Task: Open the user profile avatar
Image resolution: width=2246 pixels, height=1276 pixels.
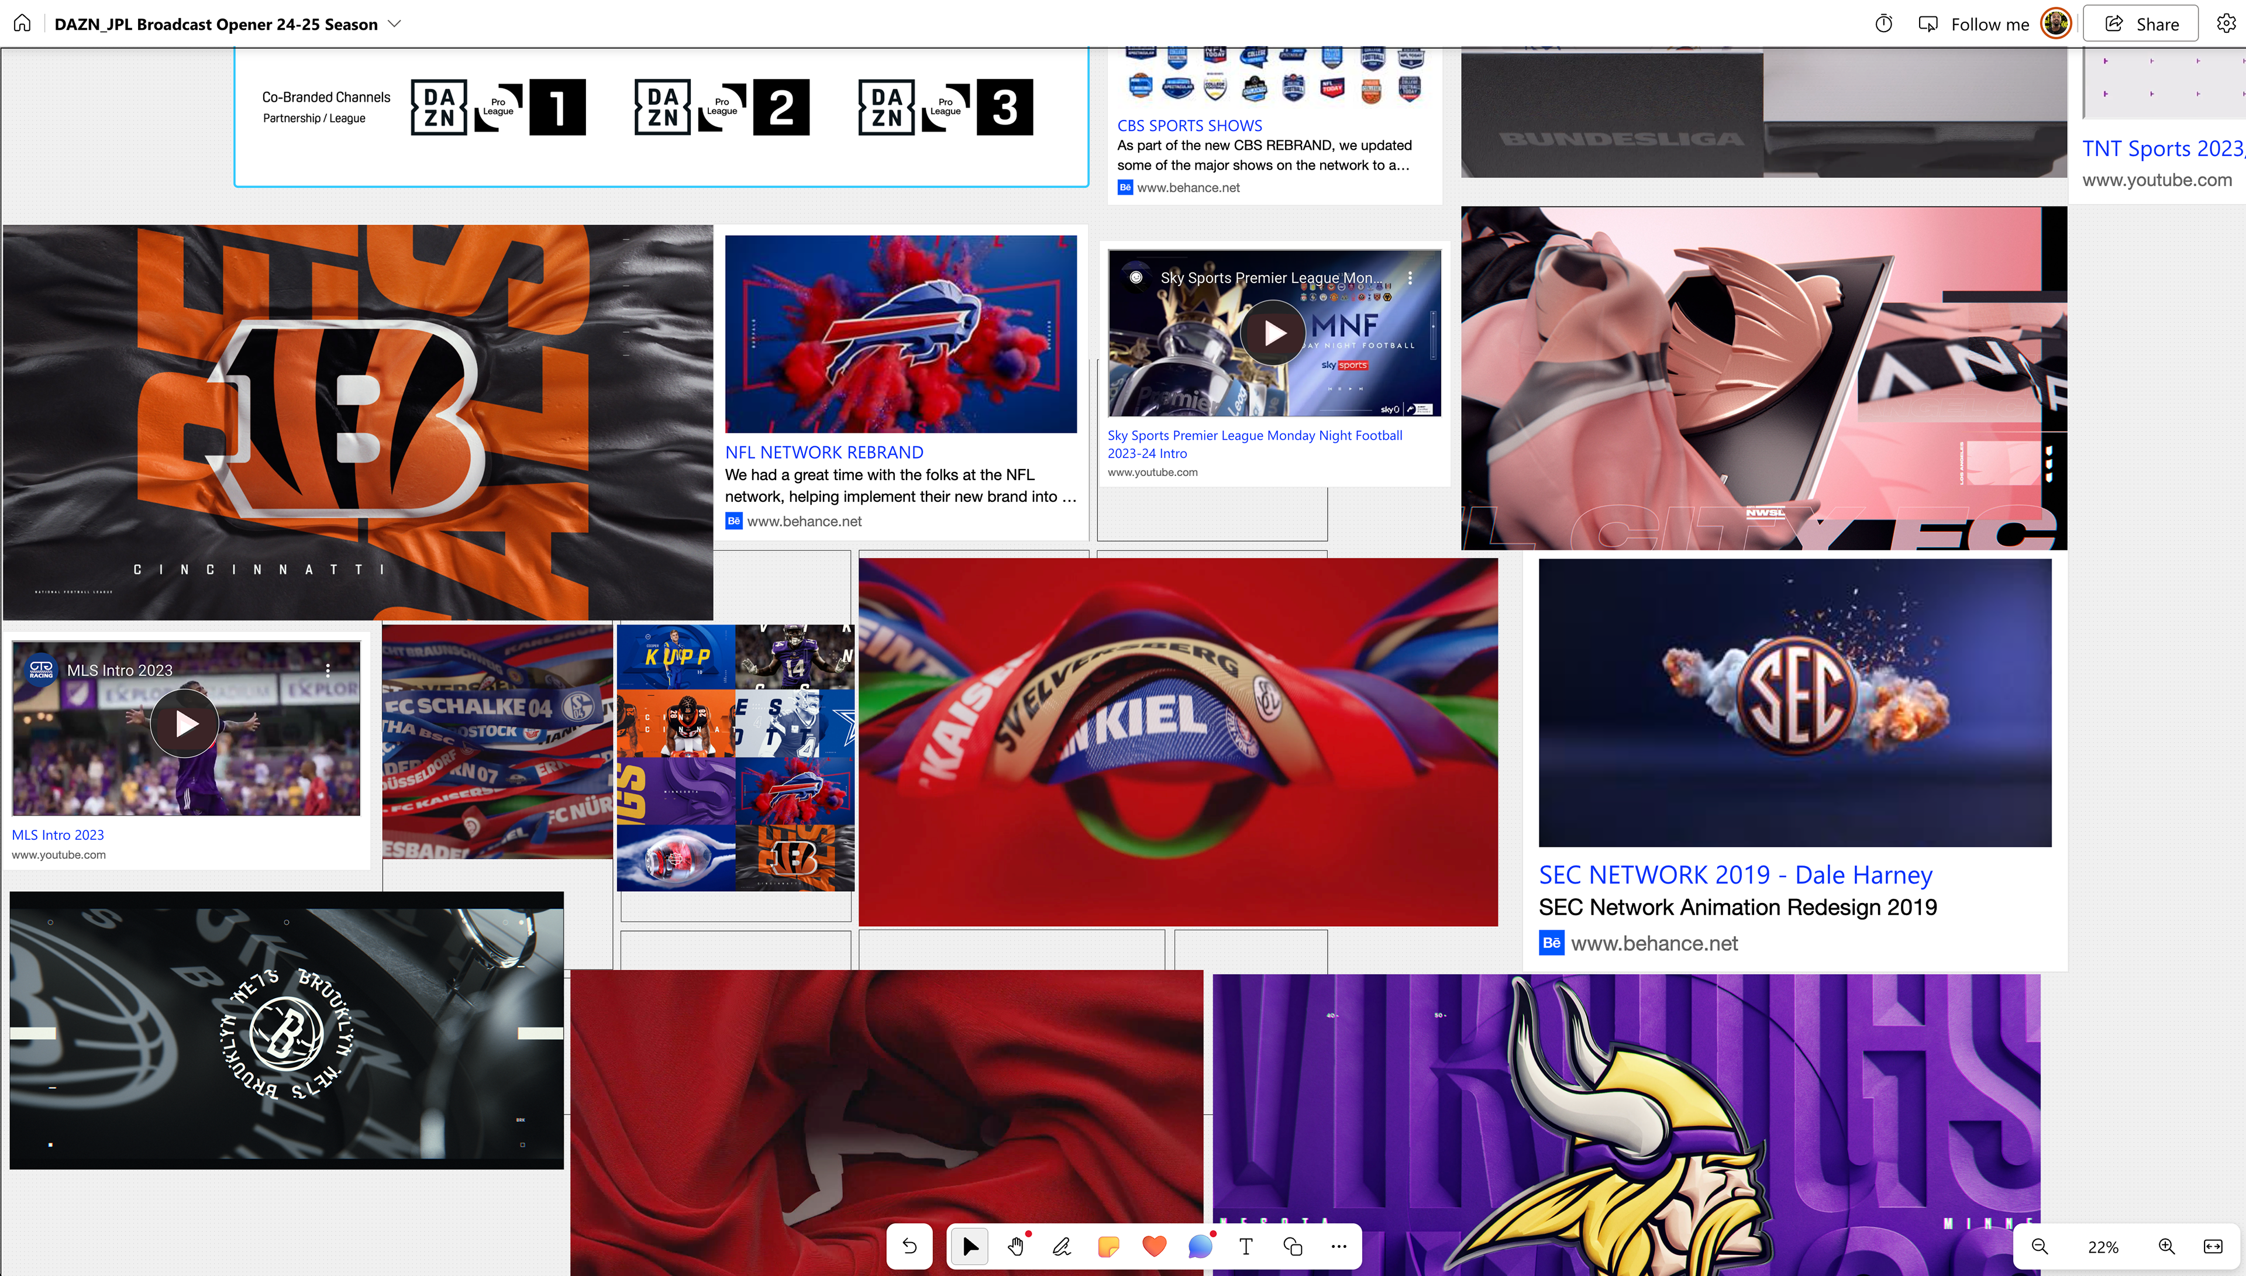Action: point(2055,23)
